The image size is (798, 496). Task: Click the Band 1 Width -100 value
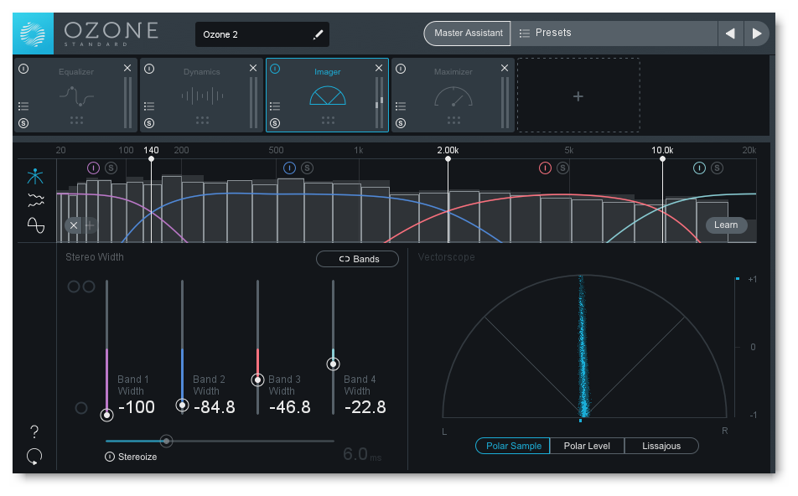137,407
